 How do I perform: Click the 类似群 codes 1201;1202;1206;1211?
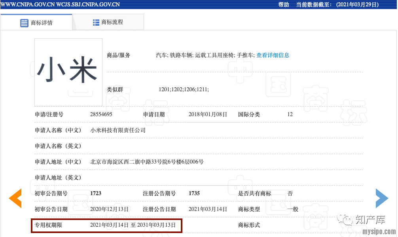tap(184, 90)
